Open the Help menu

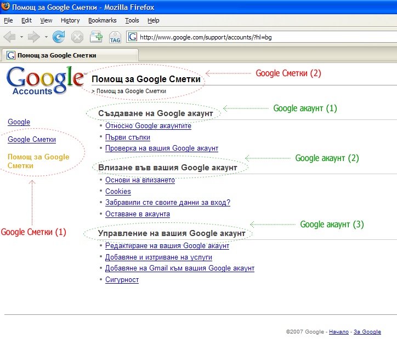pyautogui.click(x=153, y=20)
